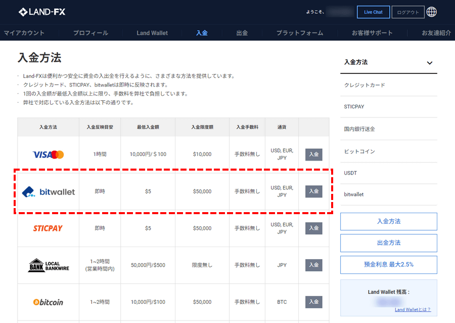Click 入金 button in VISA row

coord(313,154)
